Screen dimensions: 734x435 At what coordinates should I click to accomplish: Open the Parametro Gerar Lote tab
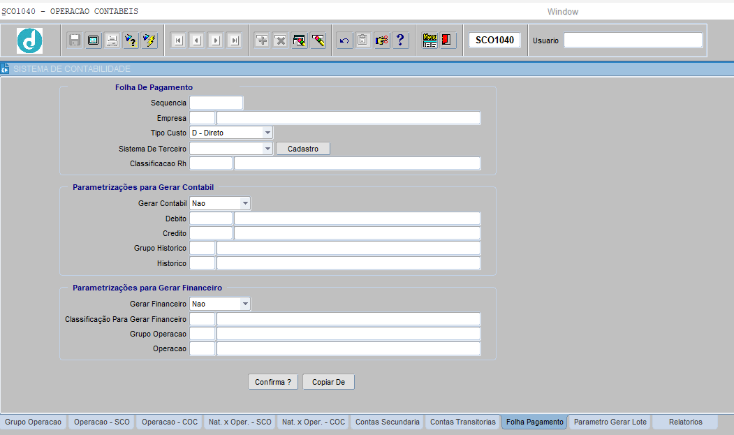point(610,422)
